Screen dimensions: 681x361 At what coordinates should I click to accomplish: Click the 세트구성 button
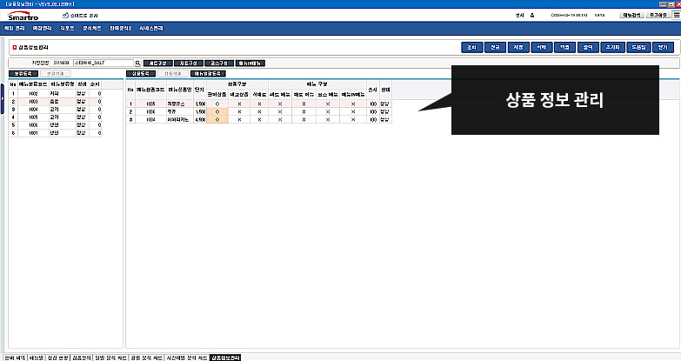tap(158, 64)
